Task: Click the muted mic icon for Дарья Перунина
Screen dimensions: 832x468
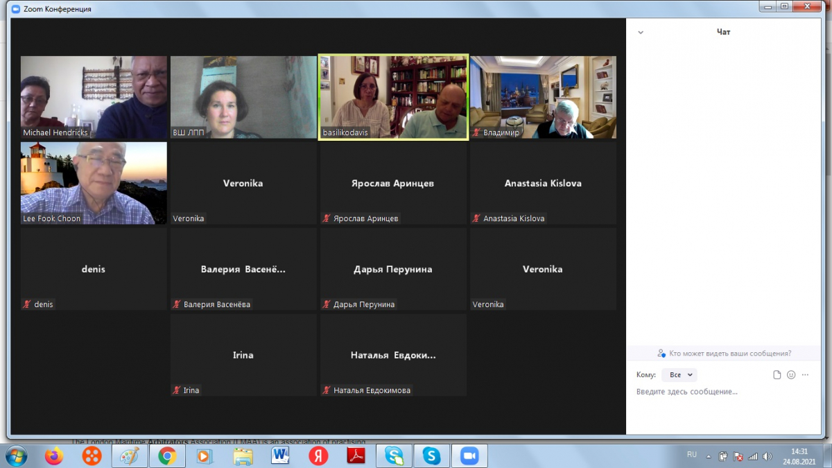Action: [x=327, y=304]
